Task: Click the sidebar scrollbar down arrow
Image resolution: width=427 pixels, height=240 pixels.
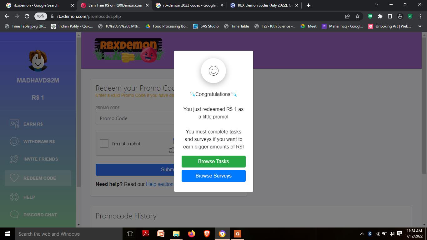Action: pyautogui.click(x=78, y=224)
